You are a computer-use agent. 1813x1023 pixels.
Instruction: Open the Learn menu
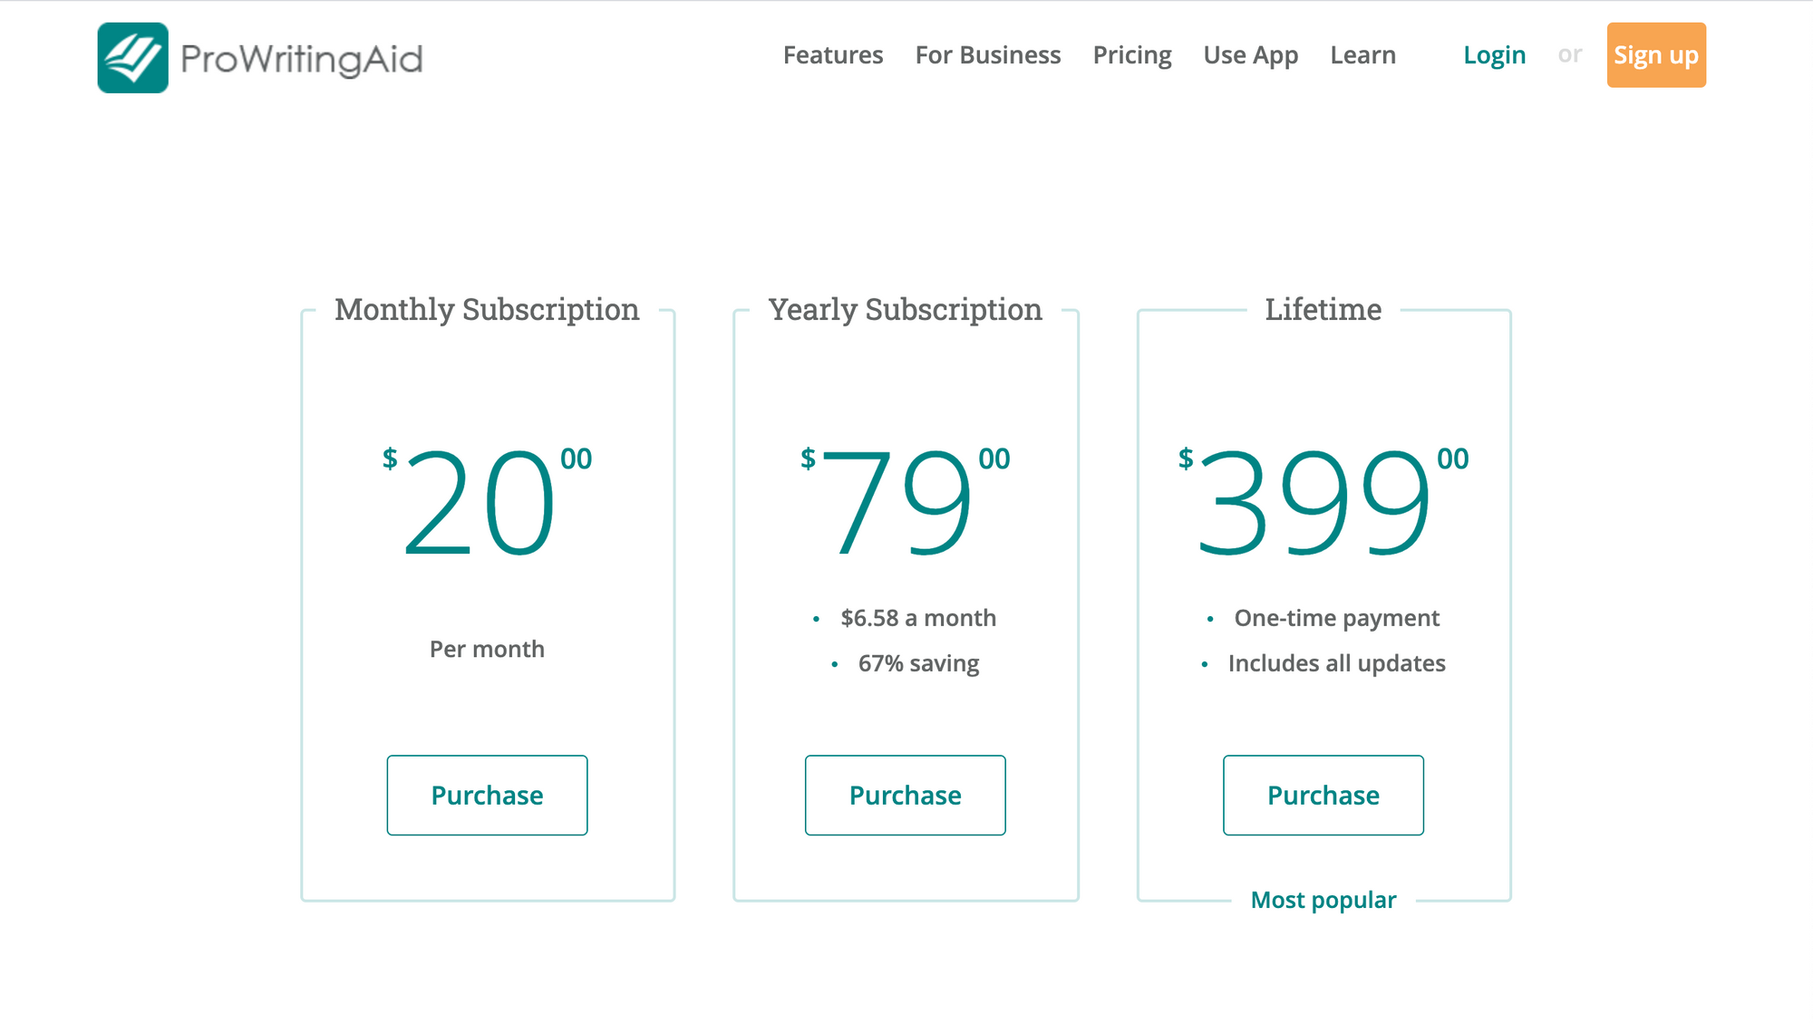click(1362, 55)
